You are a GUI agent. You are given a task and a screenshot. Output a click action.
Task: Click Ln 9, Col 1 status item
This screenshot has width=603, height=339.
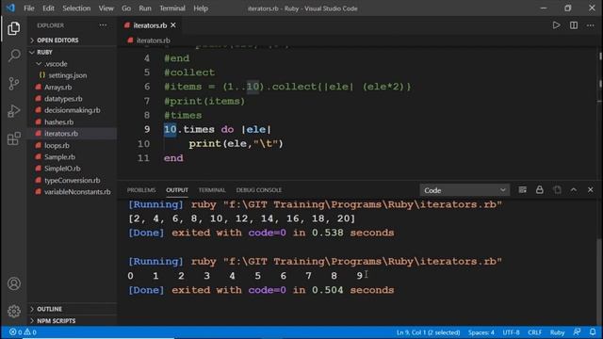click(x=428, y=332)
